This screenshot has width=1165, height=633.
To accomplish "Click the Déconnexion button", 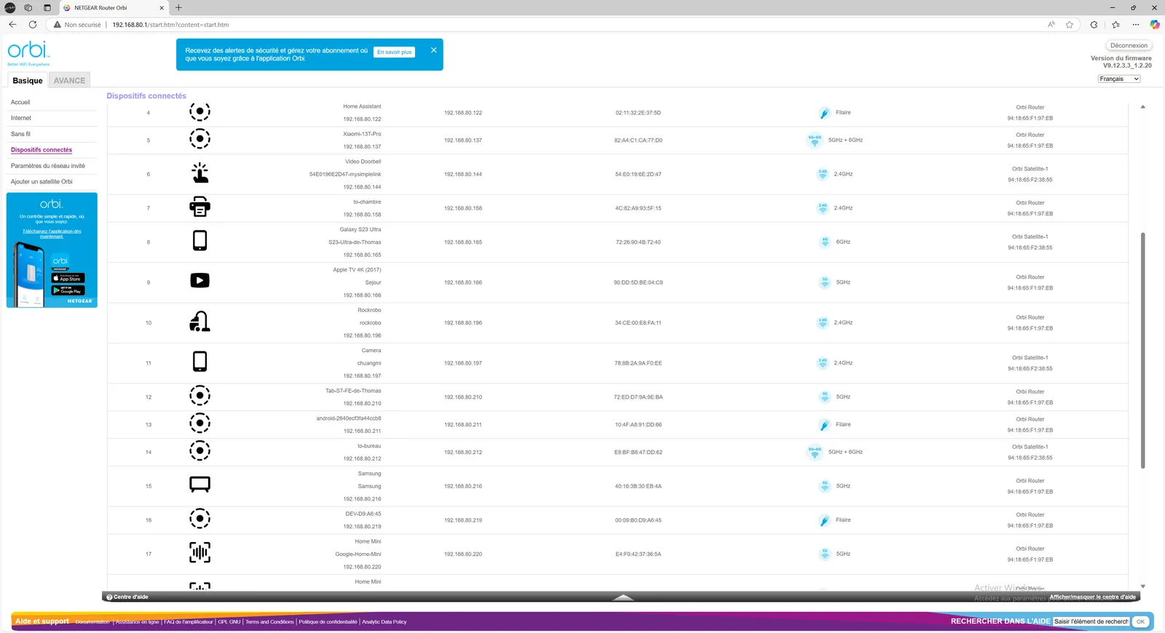I will [1129, 45].
